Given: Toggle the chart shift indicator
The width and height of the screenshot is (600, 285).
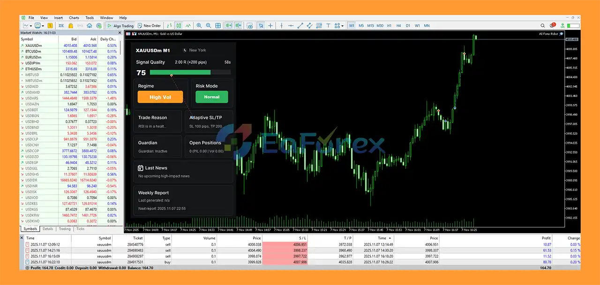Looking at the screenshot, I should coord(238,26).
